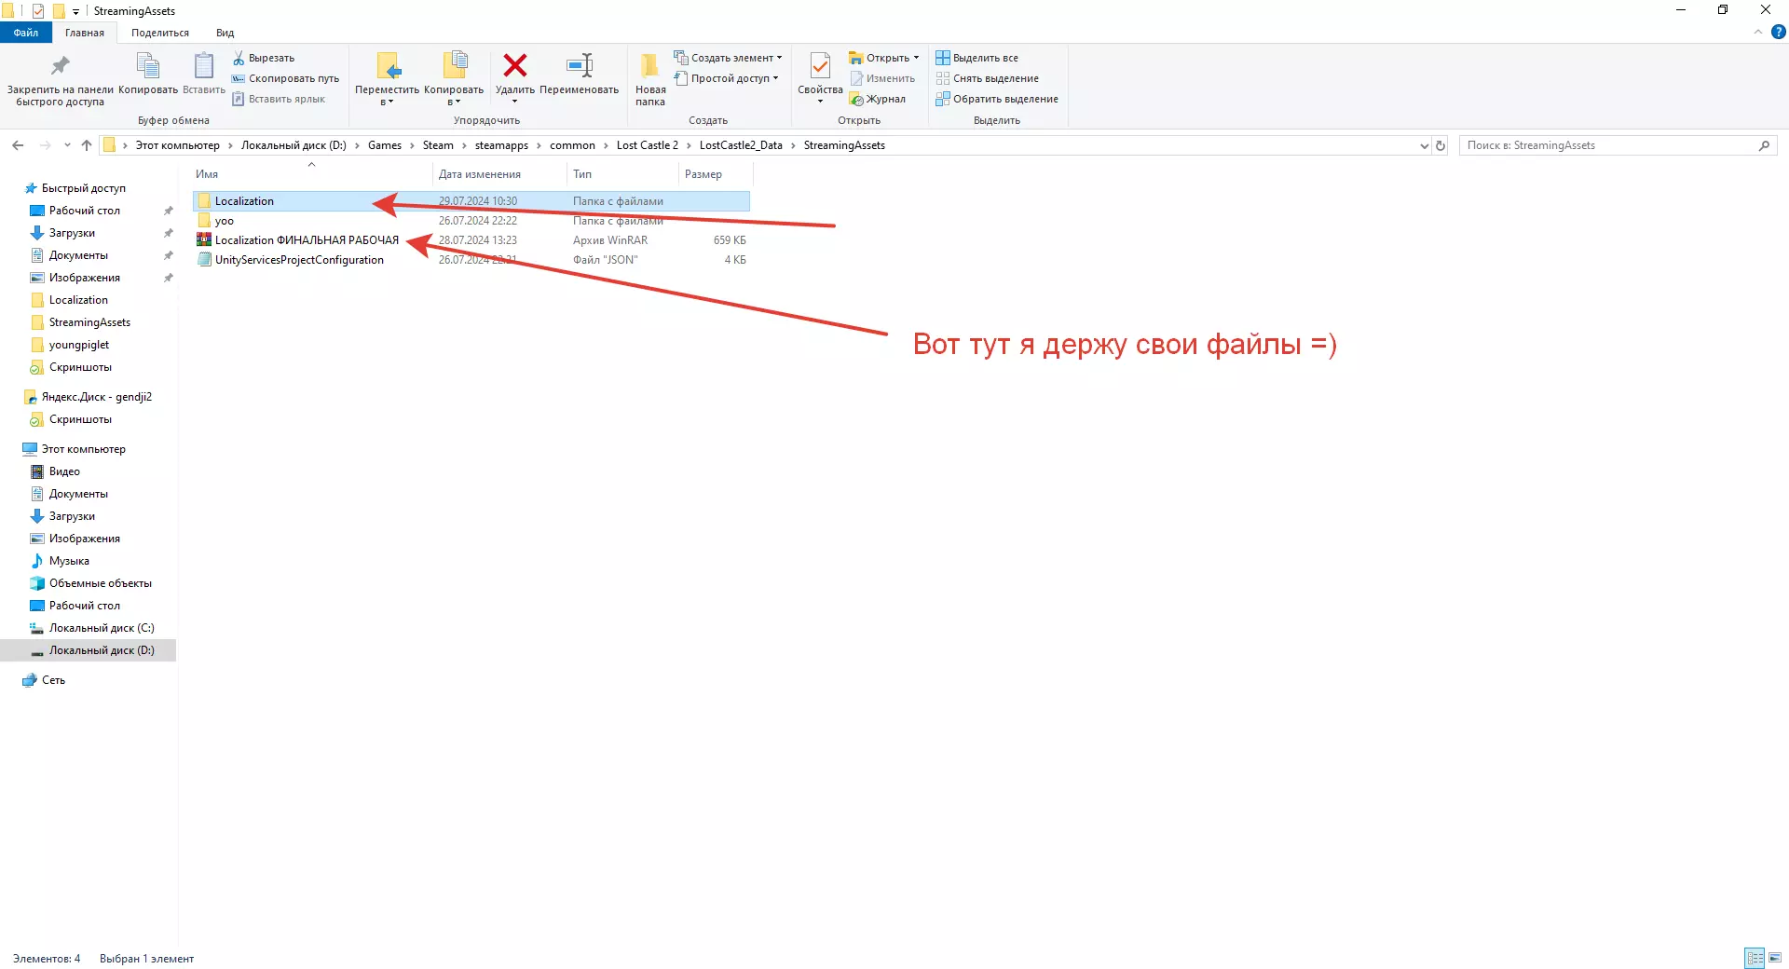The image size is (1789, 969).
Task: Switch to the details list view
Action: click(x=1755, y=958)
